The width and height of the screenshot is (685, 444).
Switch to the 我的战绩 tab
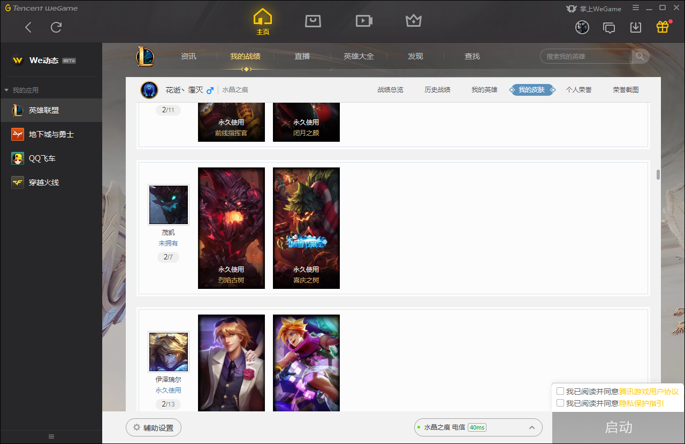pyautogui.click(x=246, y=56)
